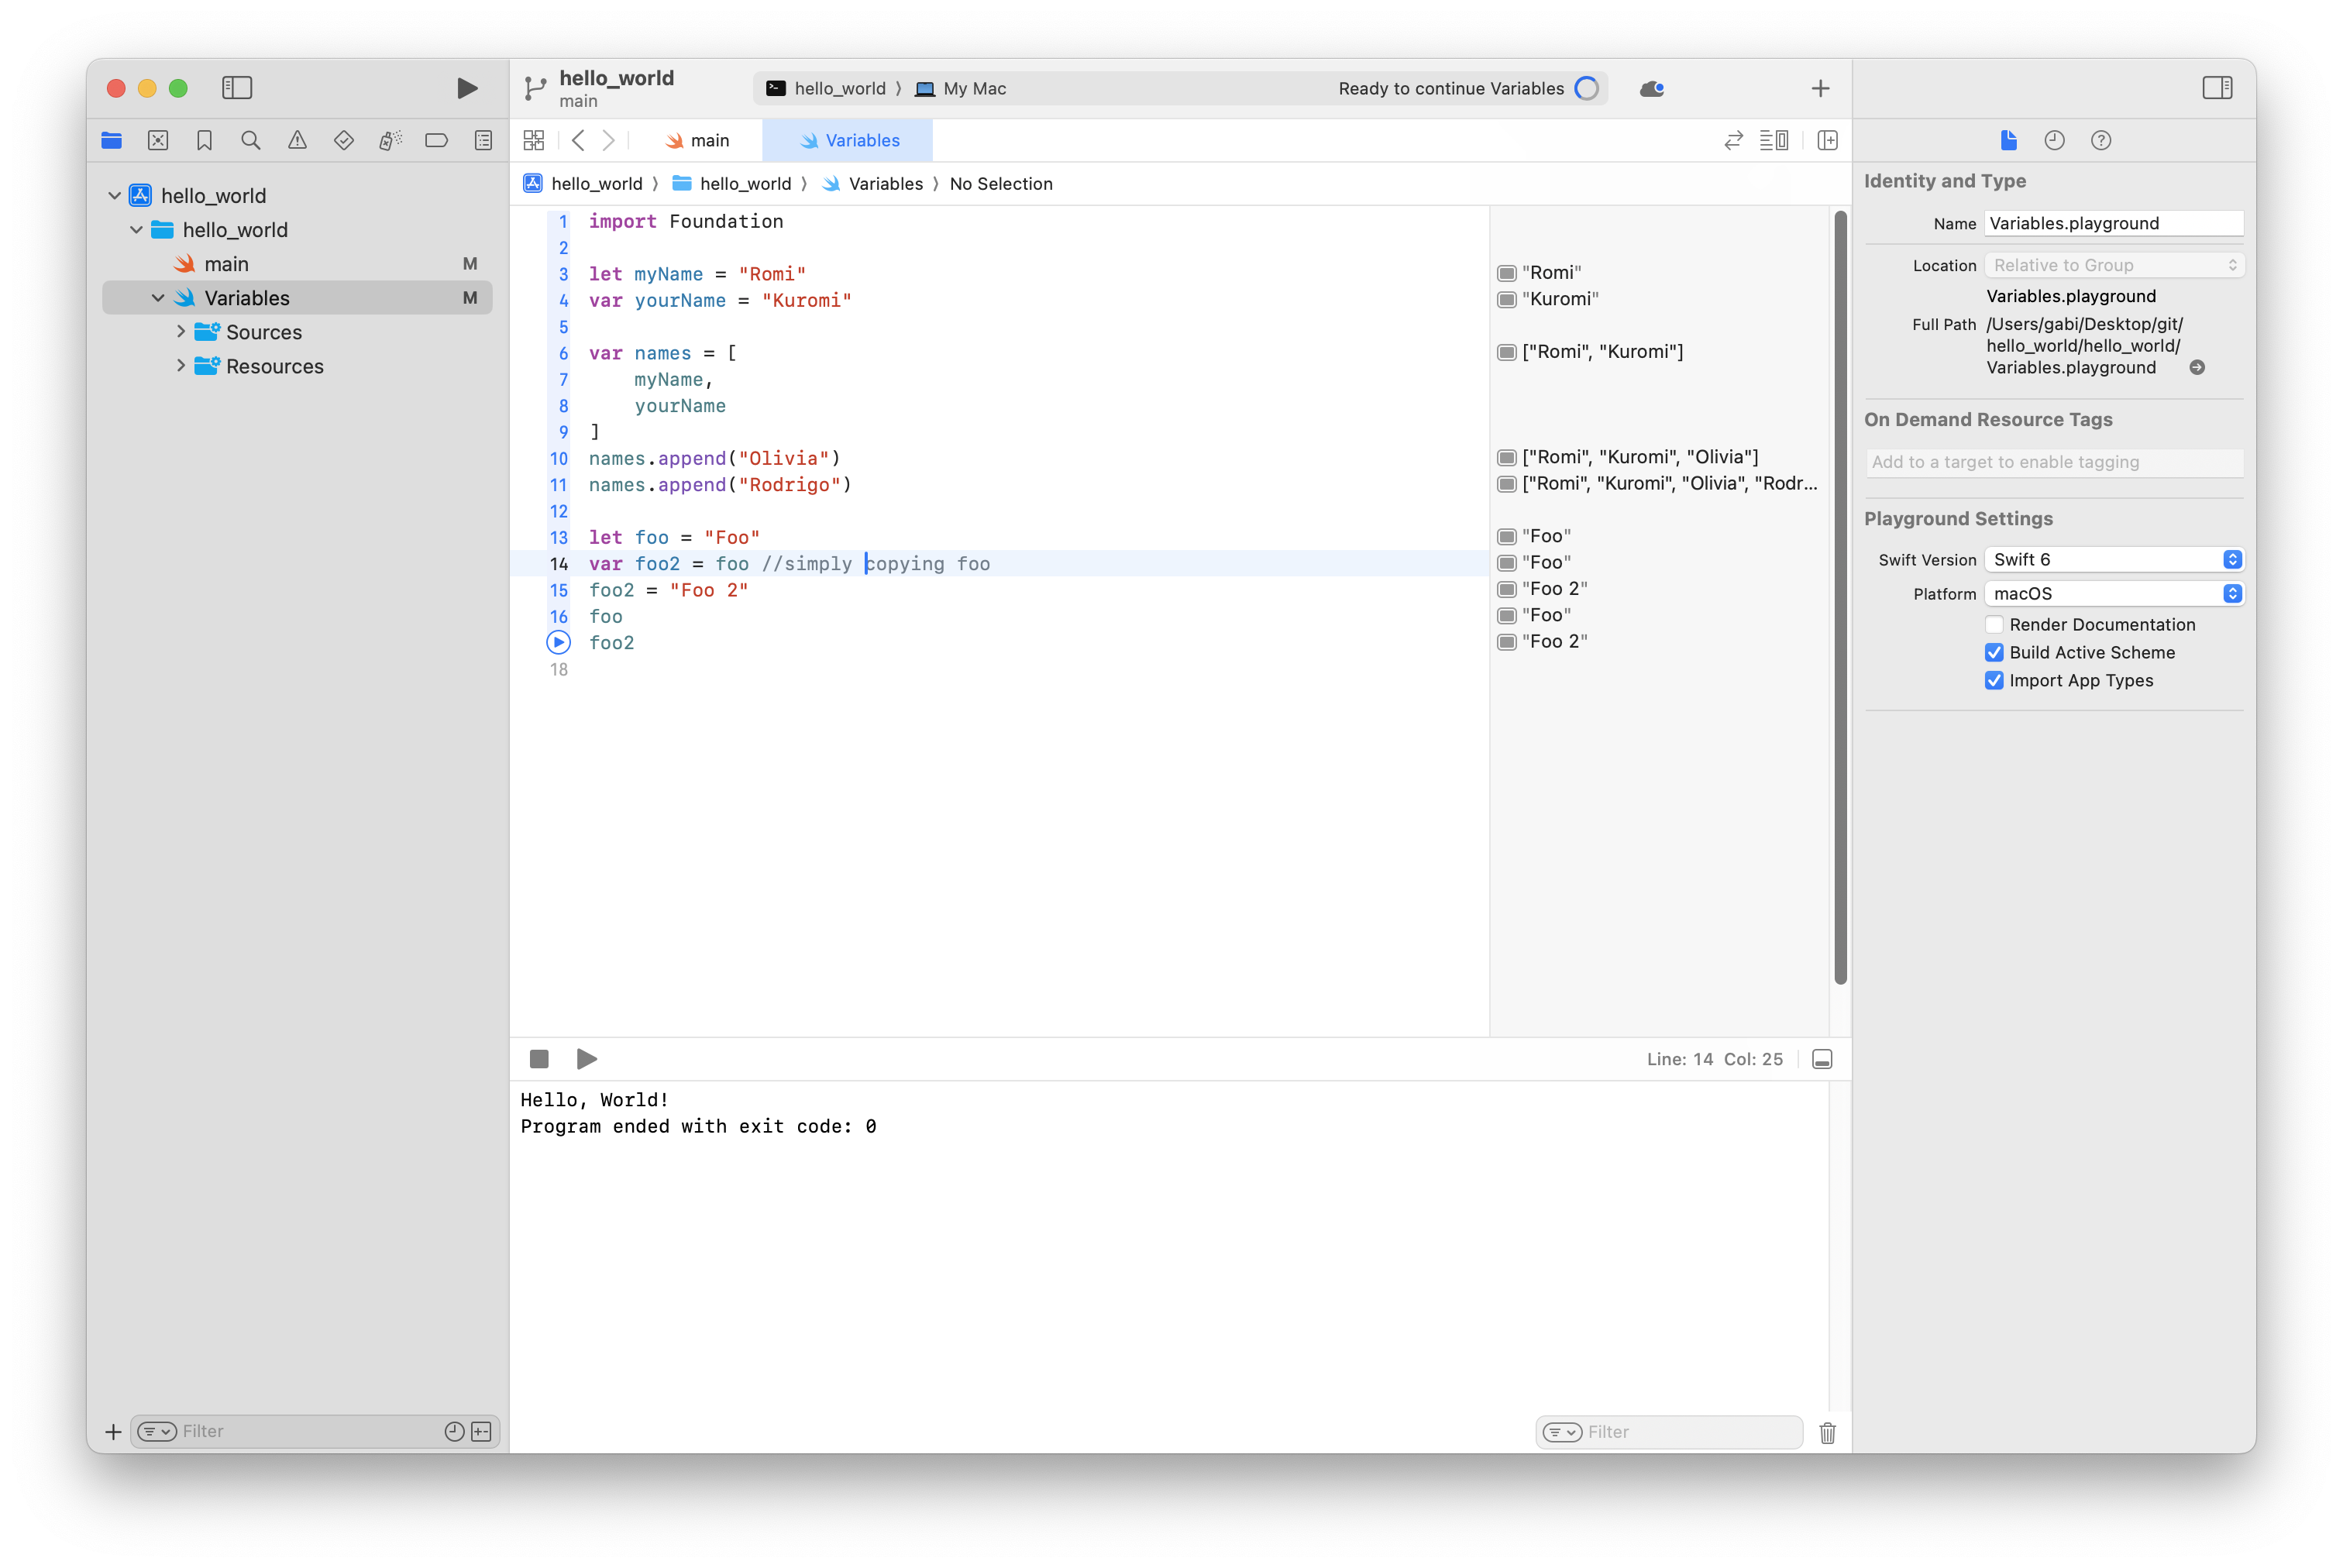Viewport: 2343px width, 1568px height.
Task: Click the delete console output trash icon
Action: (1827, 1432)
